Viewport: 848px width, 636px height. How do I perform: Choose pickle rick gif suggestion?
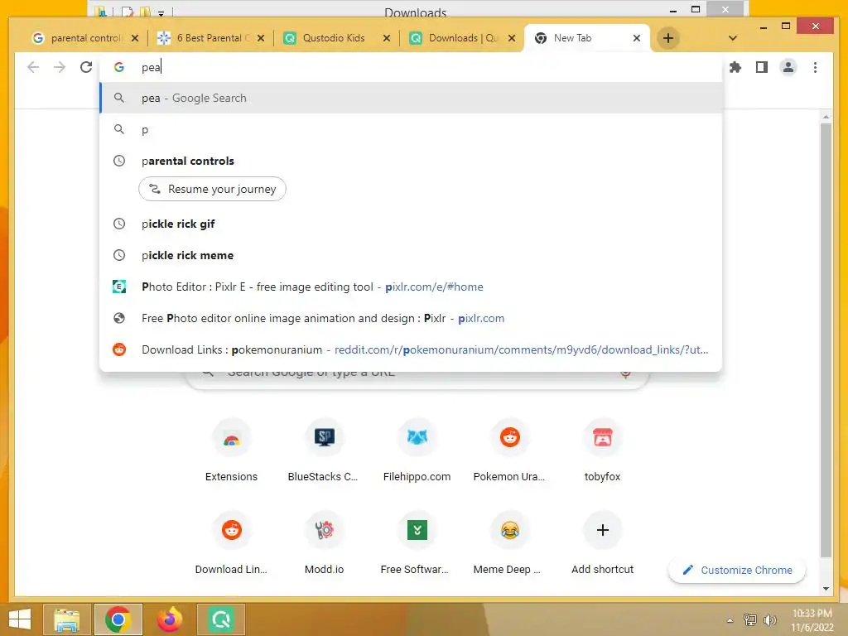click(411, 224)
